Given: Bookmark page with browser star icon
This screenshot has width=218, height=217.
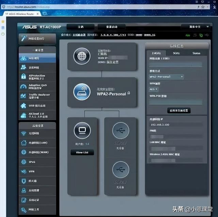Looking at the screenshot, I should [203, 7].
